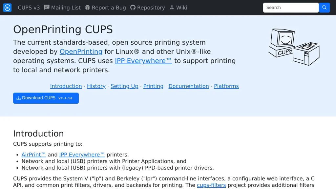The width and height of the screenshot is (336, 189).
Task: Open the Mailing List nav link
Action: pos(62,8)
